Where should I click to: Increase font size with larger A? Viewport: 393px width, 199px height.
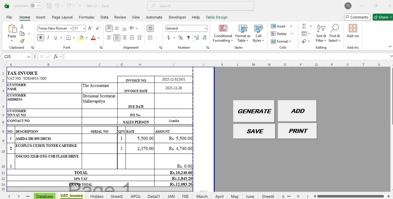pyautogui.click(x=90, y=28)
